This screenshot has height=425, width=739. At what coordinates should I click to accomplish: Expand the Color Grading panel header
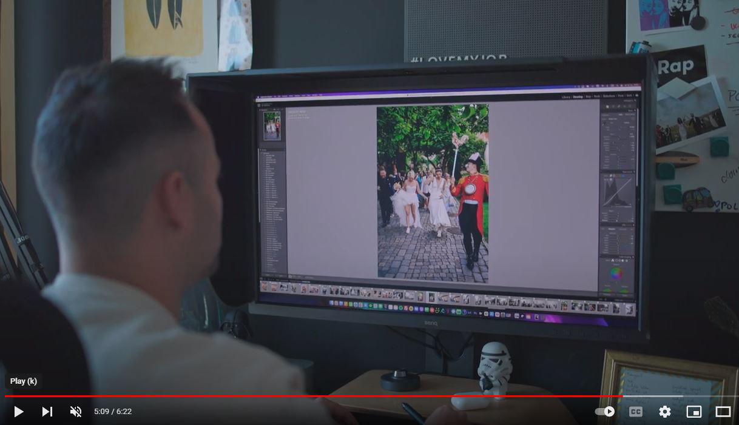click(626, 256)
